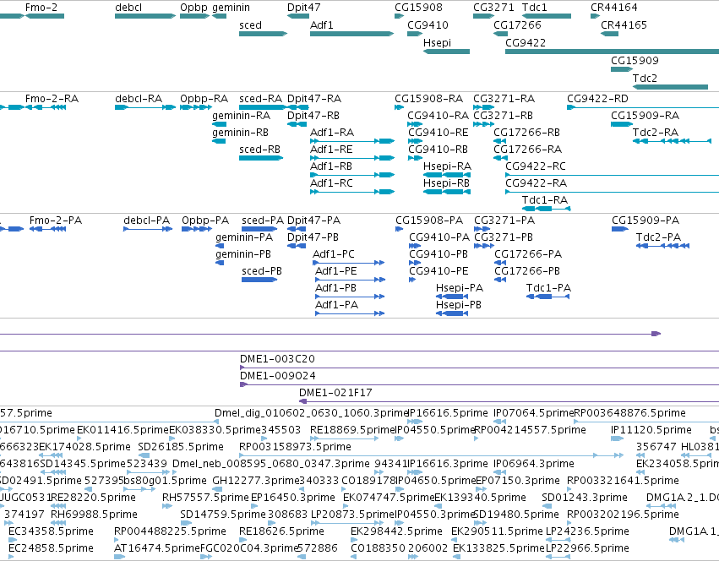Click the debcl gene label

128,8
